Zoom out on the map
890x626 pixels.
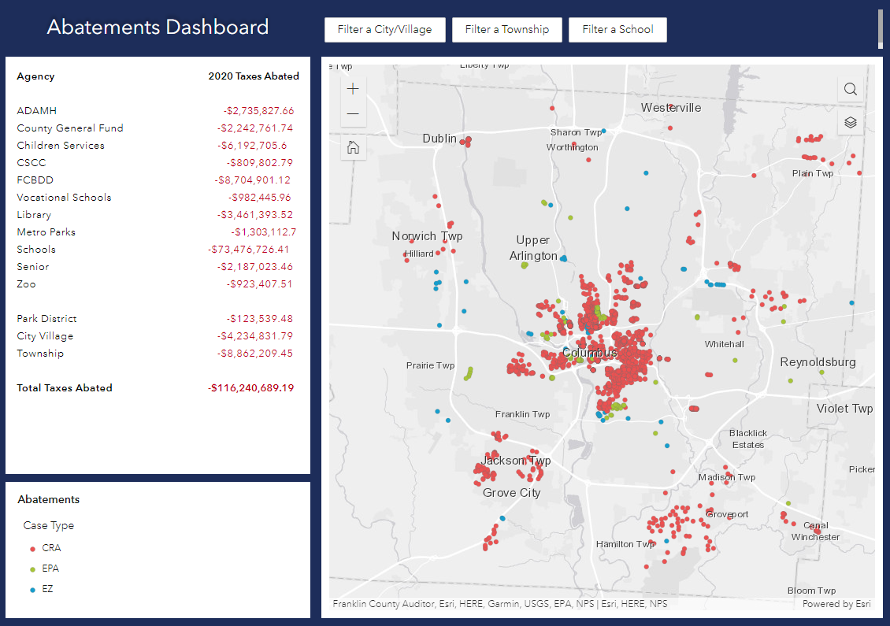pos(353,113)
